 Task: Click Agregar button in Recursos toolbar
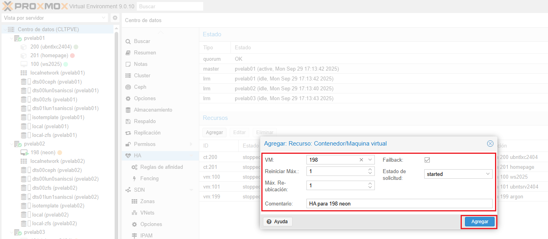click(214, 133)
